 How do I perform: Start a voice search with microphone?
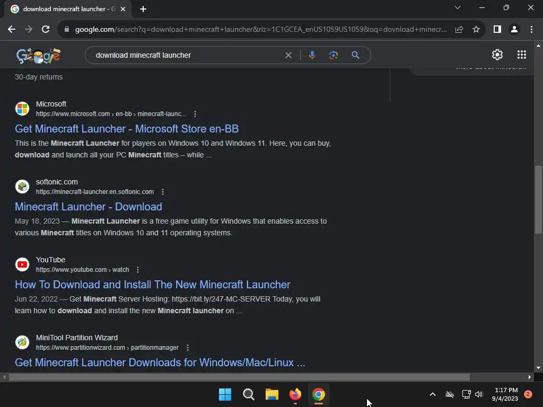(x=312, y=55)
